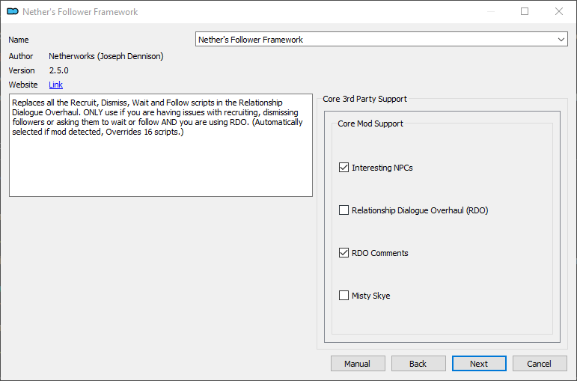The width and height of the screenshot is (577, 381).
Task: Click the Author label
Action: [21, 56]
